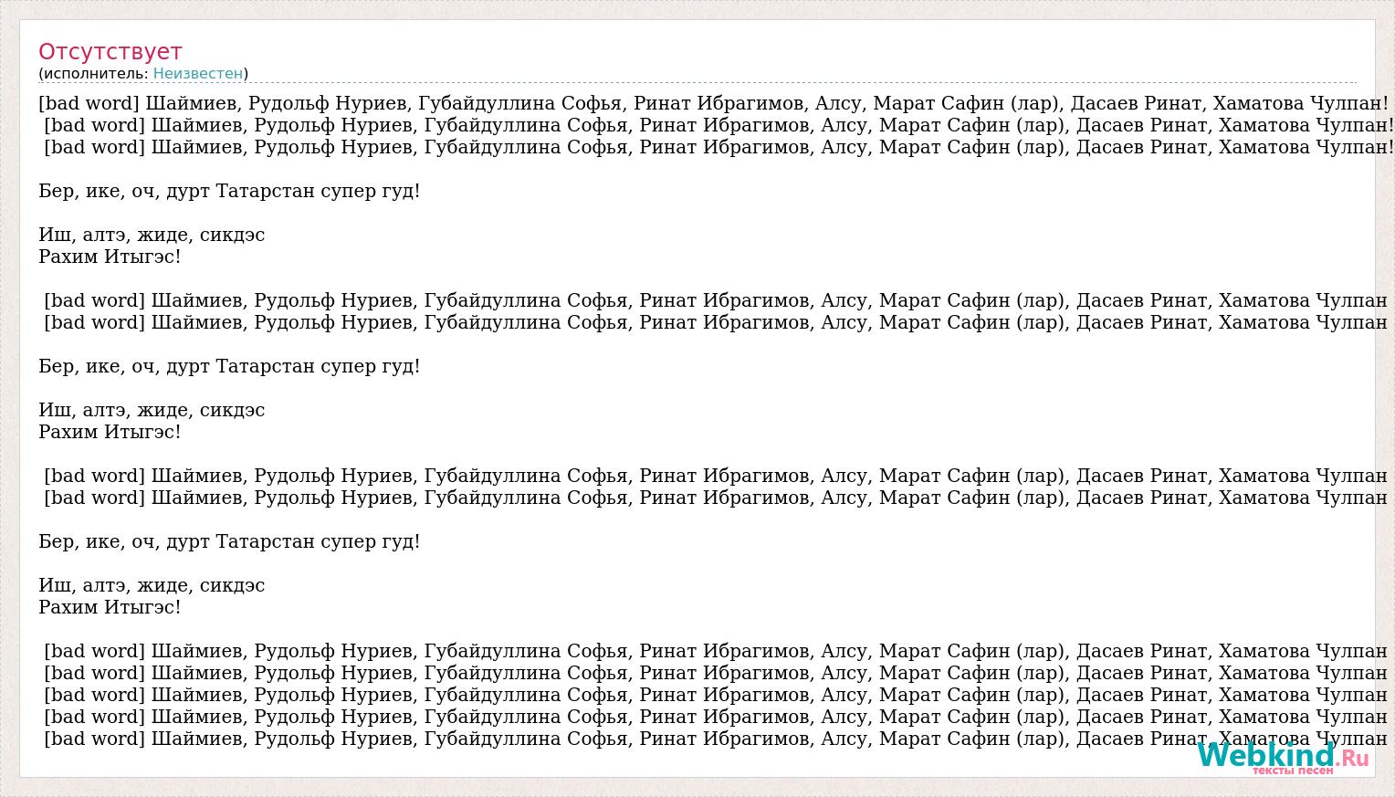1395x797 pixels.
Task: Click the first 'Рахим Итыгэс!' line
Action: point(110,257)
